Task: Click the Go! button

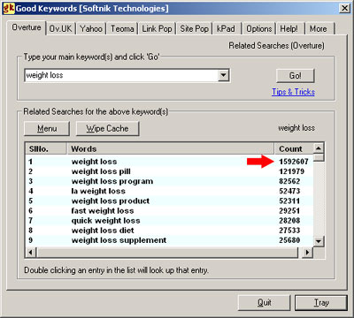Action: (296, 76)
